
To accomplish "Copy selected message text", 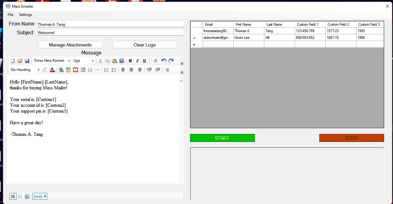I will coord(107,61).
